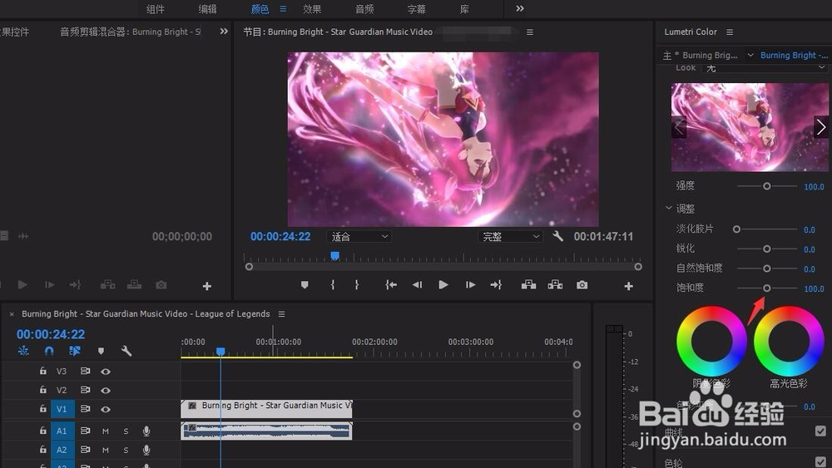The width and height of the screenshot is (832, 468).
Task: Export frame with camera icon
Action: pos(582,285)
